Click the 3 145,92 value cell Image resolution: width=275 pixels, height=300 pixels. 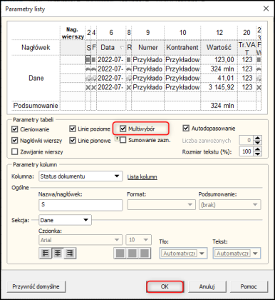point(219,87)
